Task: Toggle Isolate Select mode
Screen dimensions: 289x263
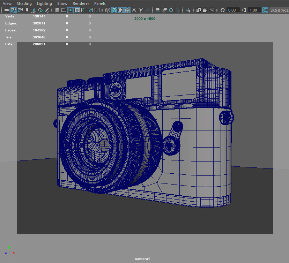Action: pyautogui.click(x=188, y=10)
